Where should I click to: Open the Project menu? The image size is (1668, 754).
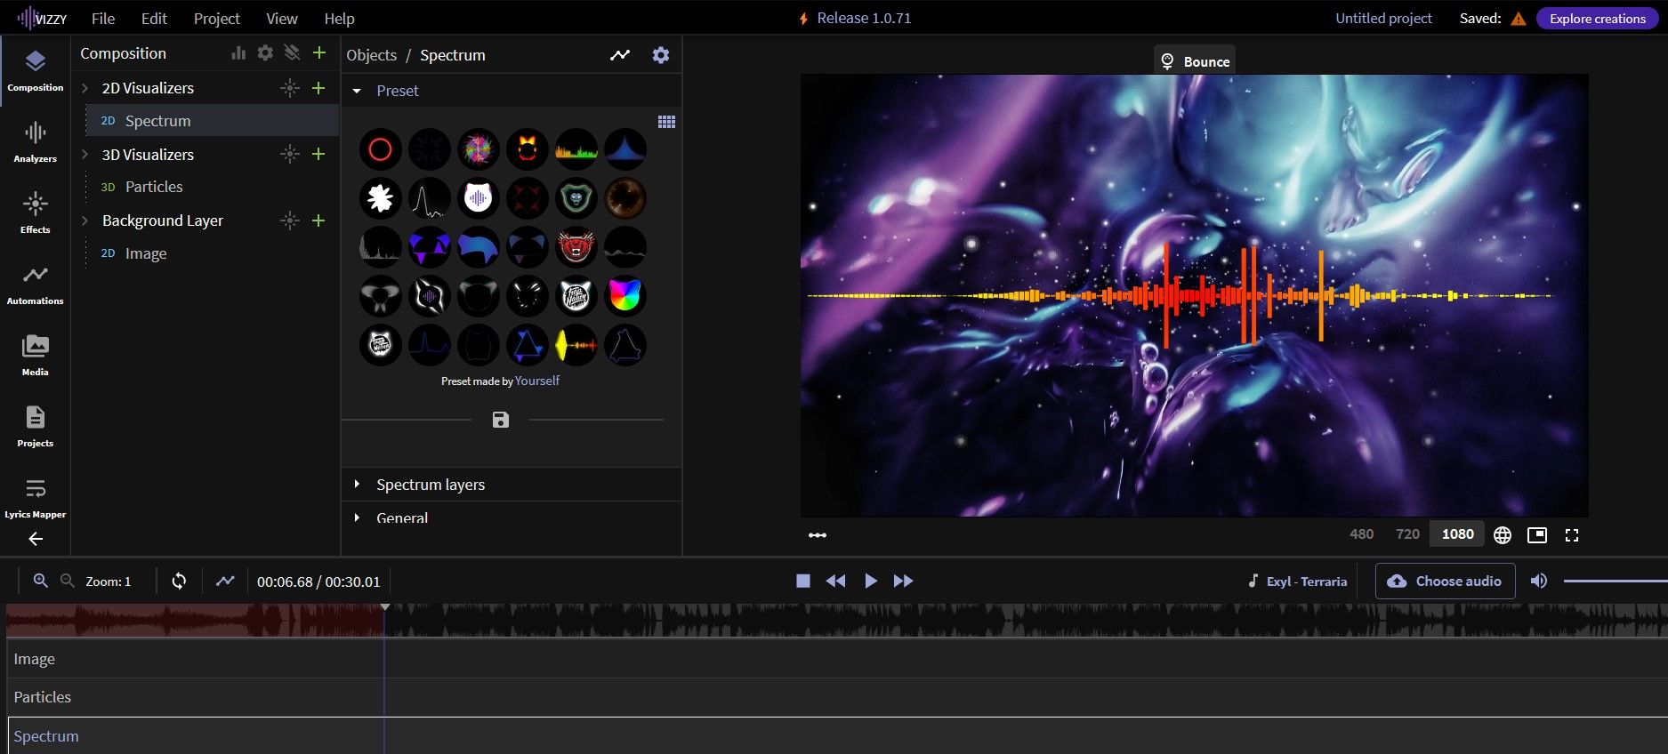[x=216, y=19]
